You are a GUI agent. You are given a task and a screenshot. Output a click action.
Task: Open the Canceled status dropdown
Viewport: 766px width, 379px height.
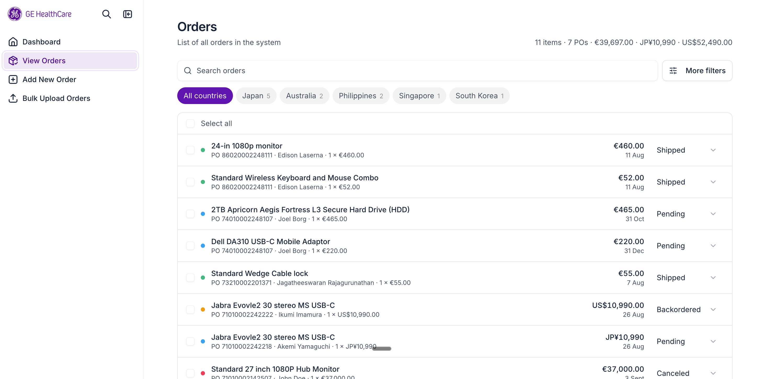point(686,373)
